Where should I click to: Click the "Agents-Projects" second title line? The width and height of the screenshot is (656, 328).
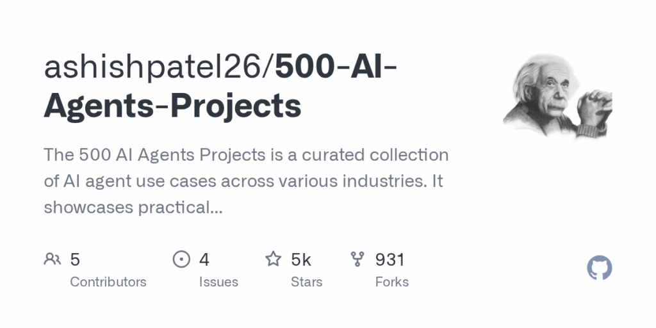click(172, 106)
